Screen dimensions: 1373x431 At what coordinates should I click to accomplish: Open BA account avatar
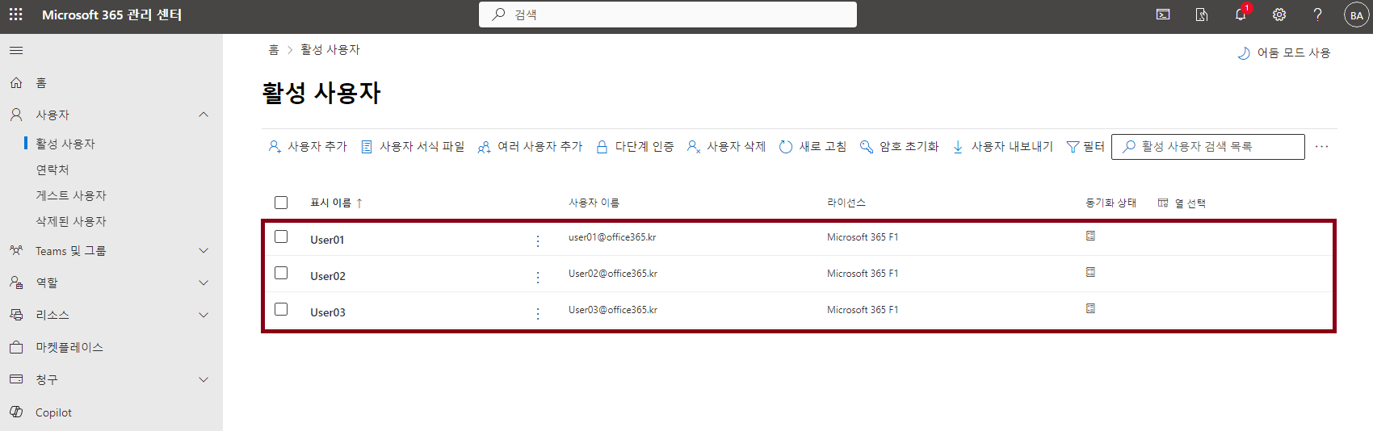tap(1357, 15)
